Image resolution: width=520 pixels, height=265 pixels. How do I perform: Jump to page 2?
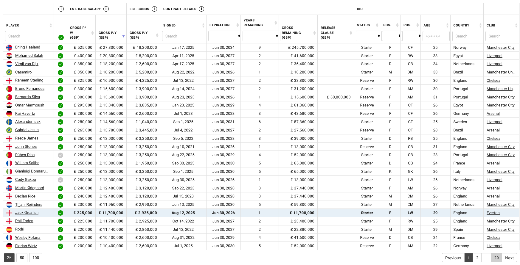click(x=477, y=258)
